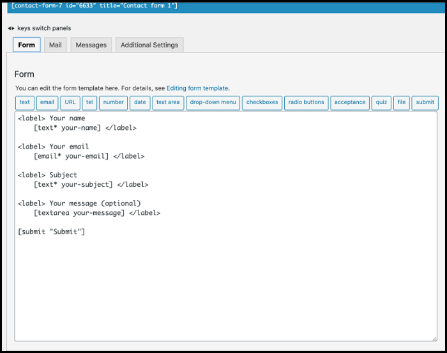Insert a number field tag
The image size is (447, 353).
113,102
